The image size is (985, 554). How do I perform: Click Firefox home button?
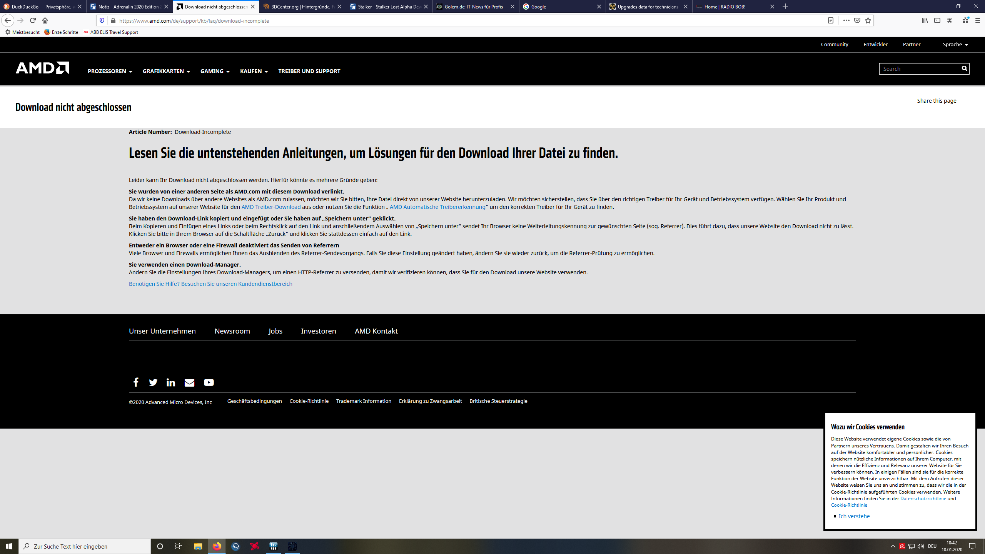click(45, 20)
